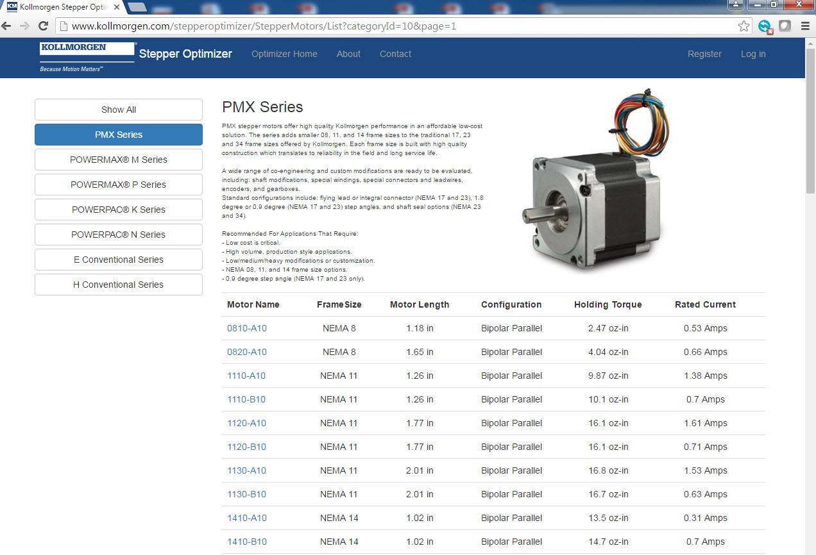The height and width of the screenshot is (555, 816).
Task: Open the About page
Action: (348, 54)
